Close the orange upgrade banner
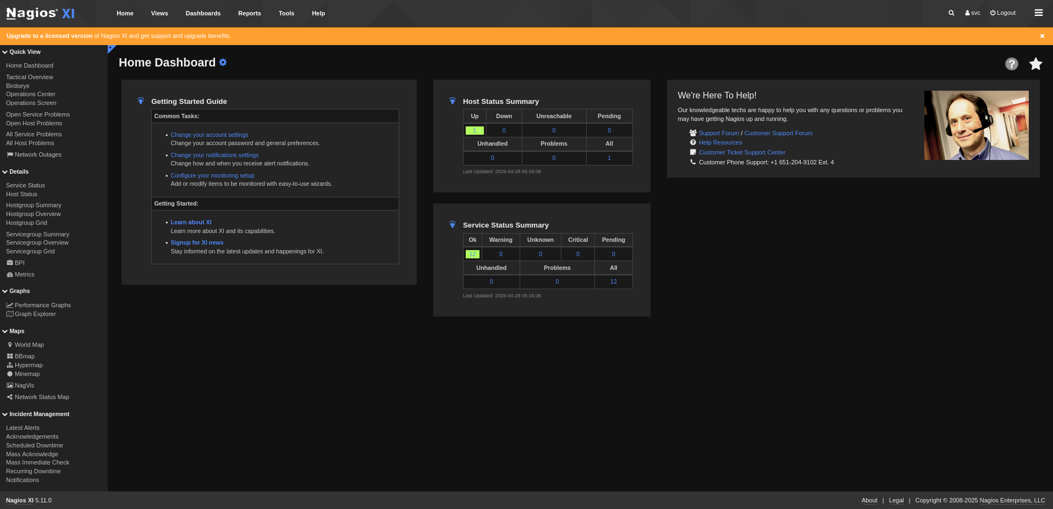Viewport: 1053px width, 509px height. pyautogui.click(x=1042, y=36)
